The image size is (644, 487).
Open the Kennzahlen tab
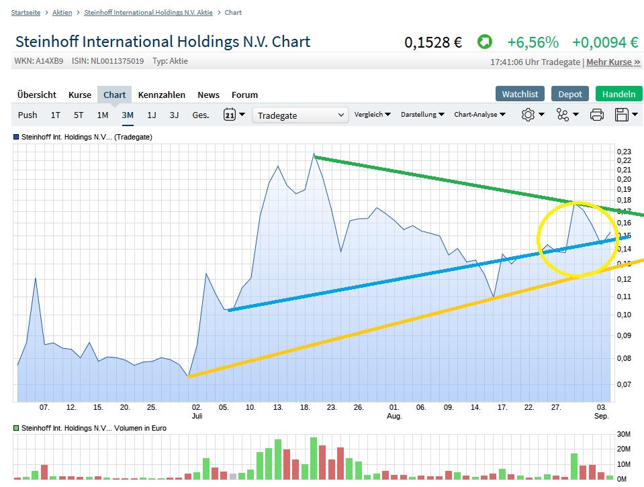[161, 95]
